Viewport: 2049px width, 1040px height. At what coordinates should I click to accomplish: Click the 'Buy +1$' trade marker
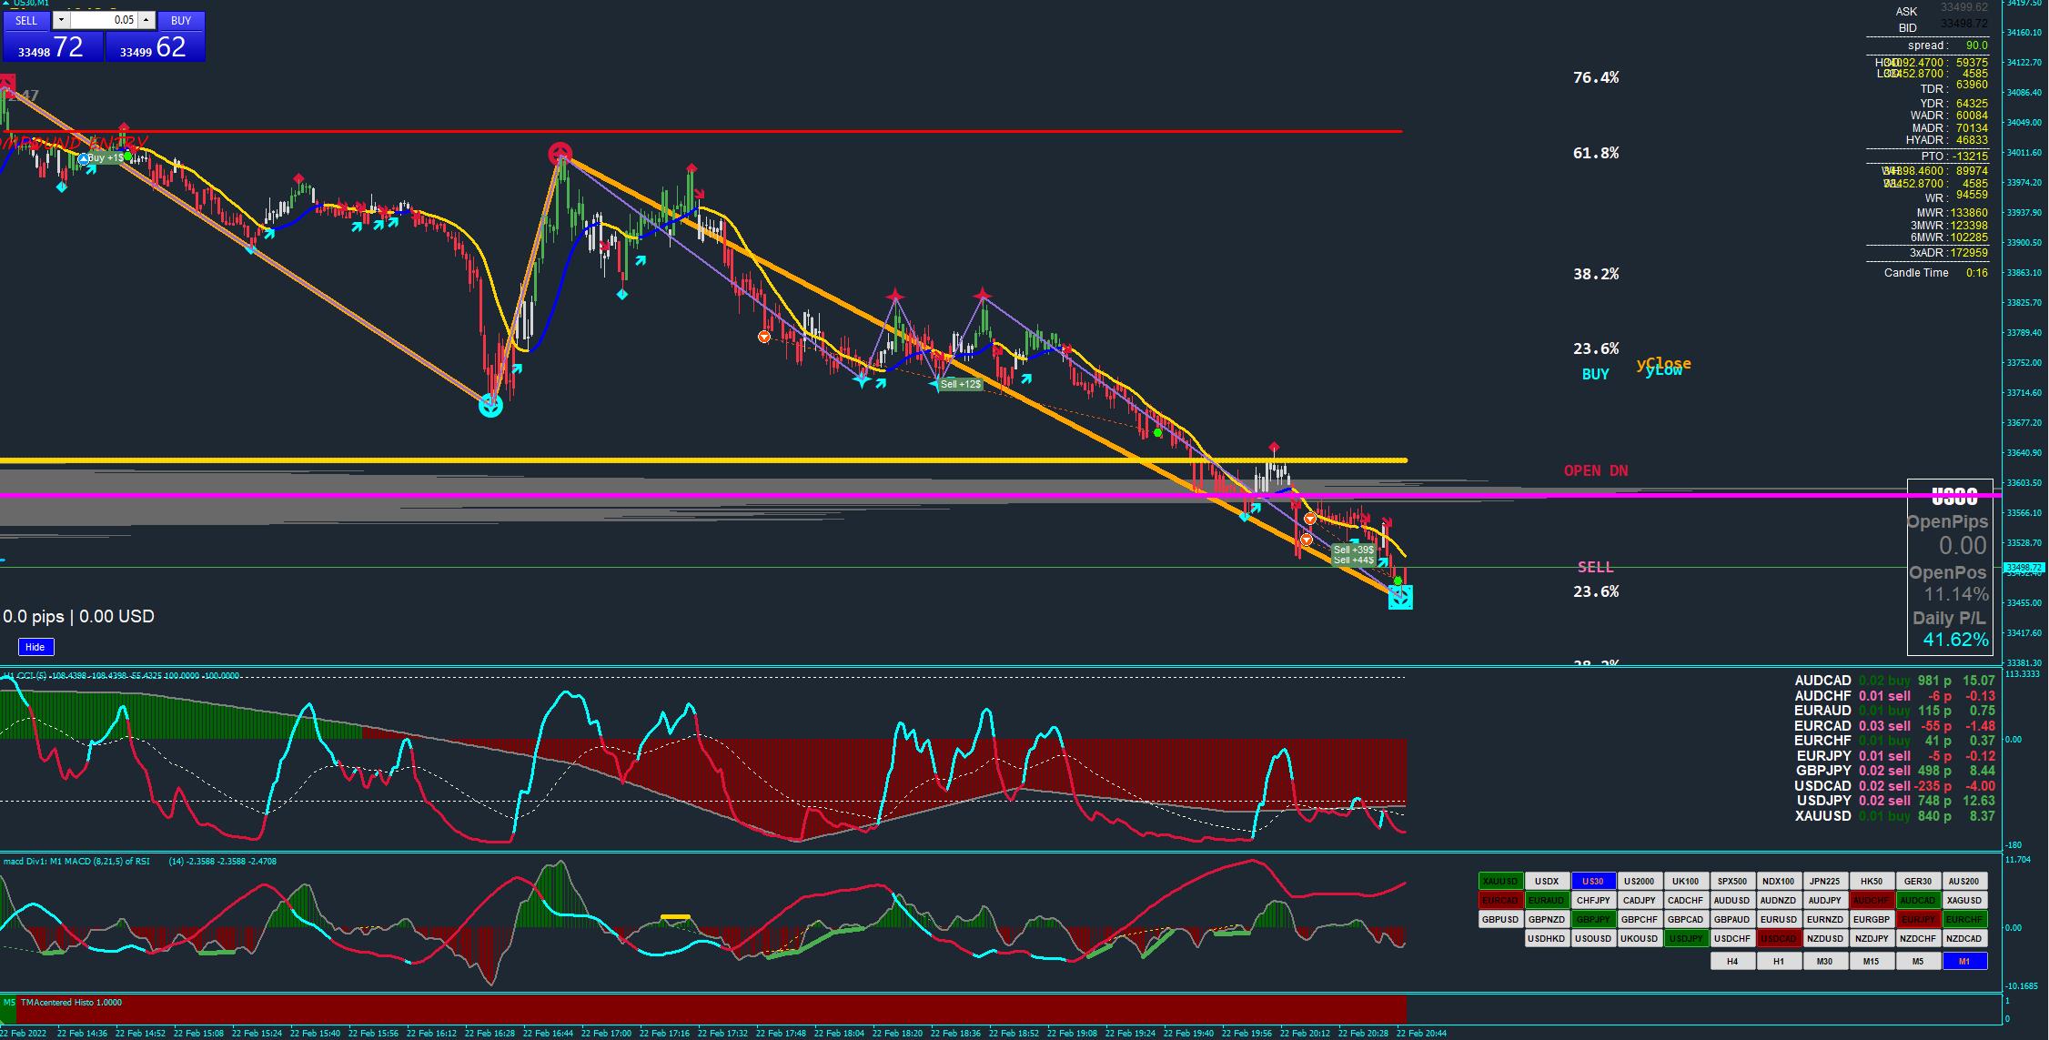tap(105, 158)
